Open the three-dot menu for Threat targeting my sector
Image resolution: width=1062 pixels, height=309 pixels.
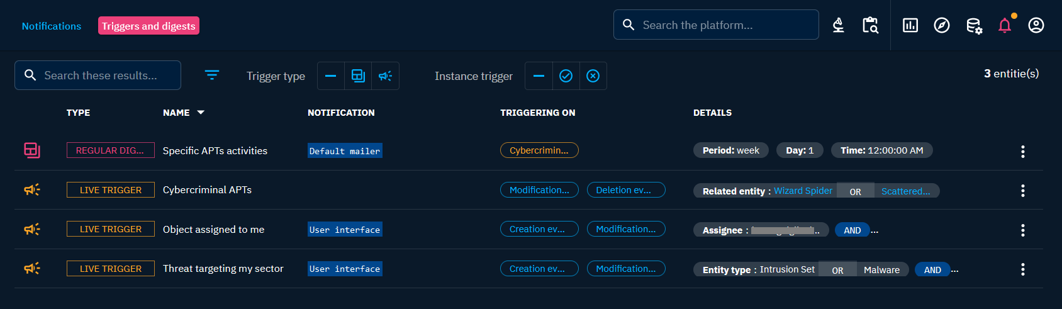coord(1022,269)
